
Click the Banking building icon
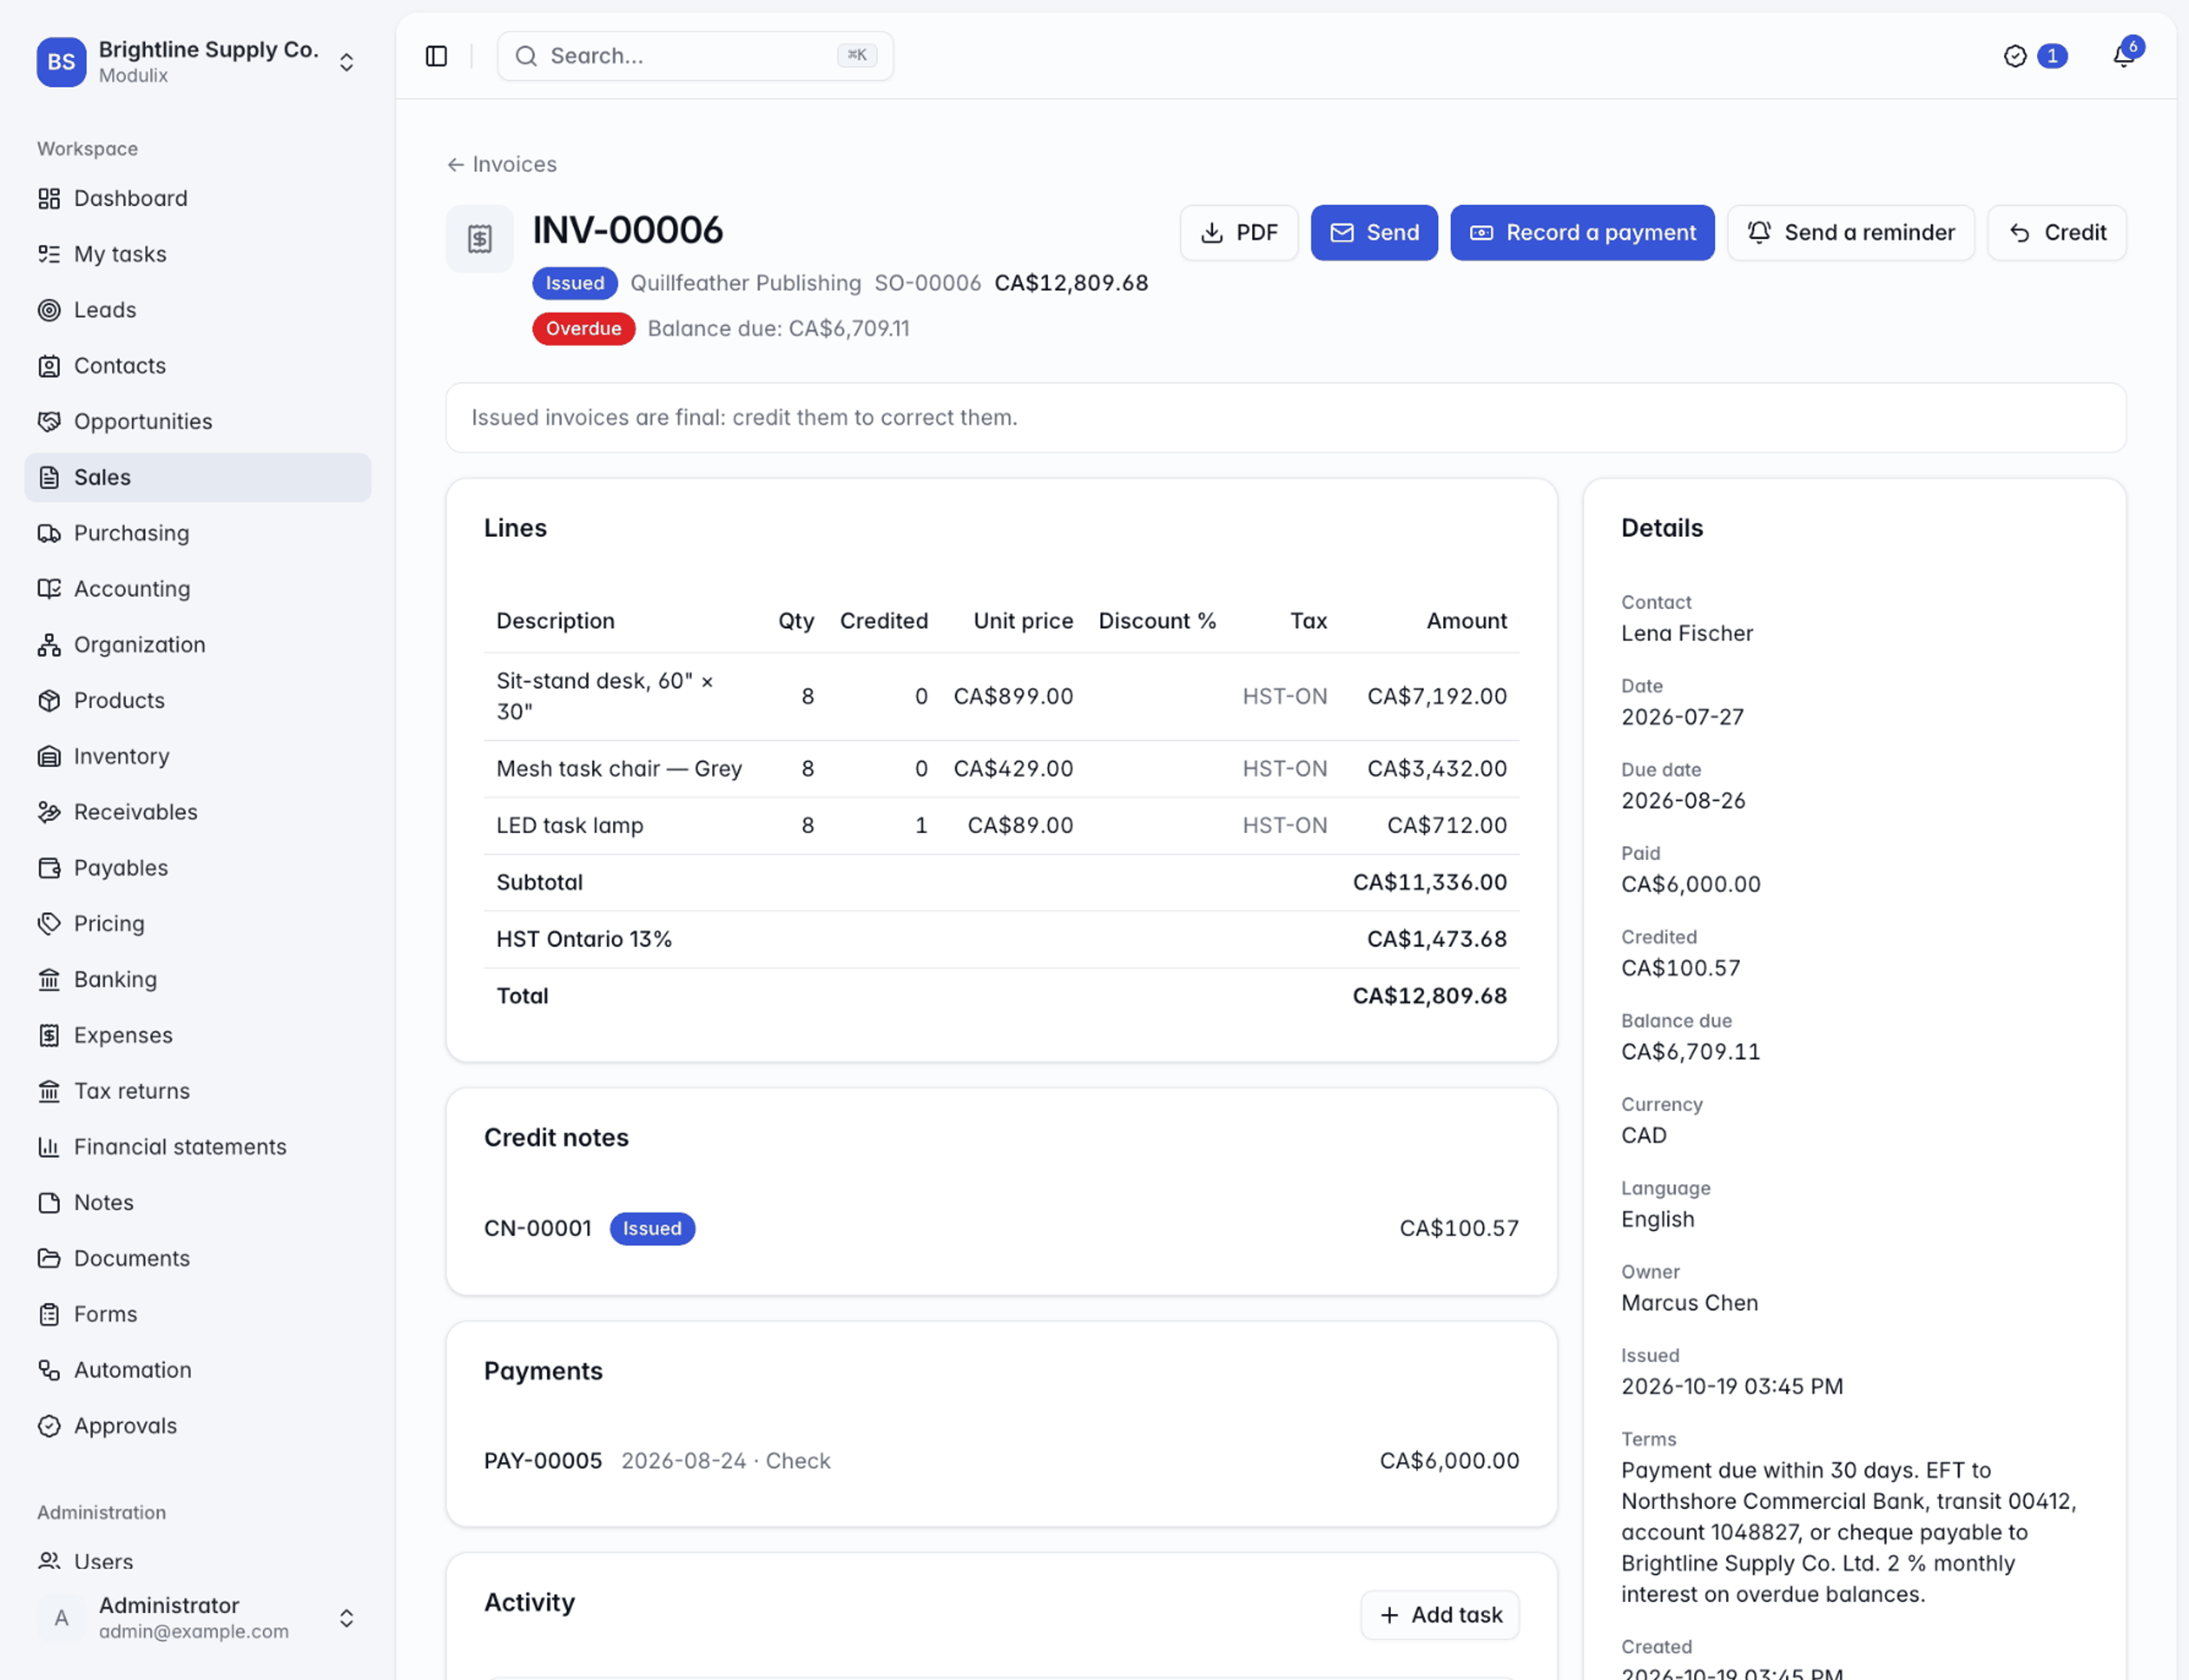point(49,980)
